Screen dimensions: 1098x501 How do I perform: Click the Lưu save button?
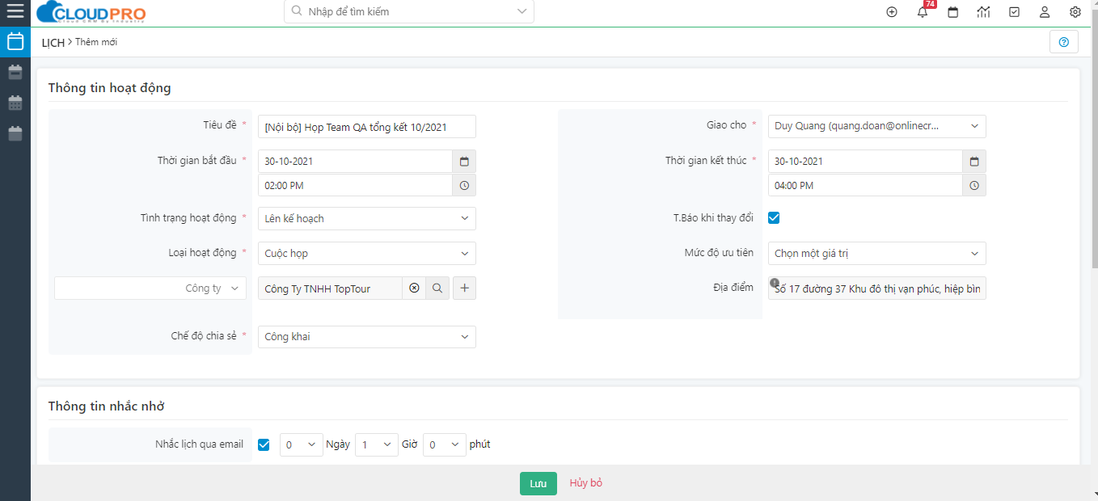click(x=538, y=484)
